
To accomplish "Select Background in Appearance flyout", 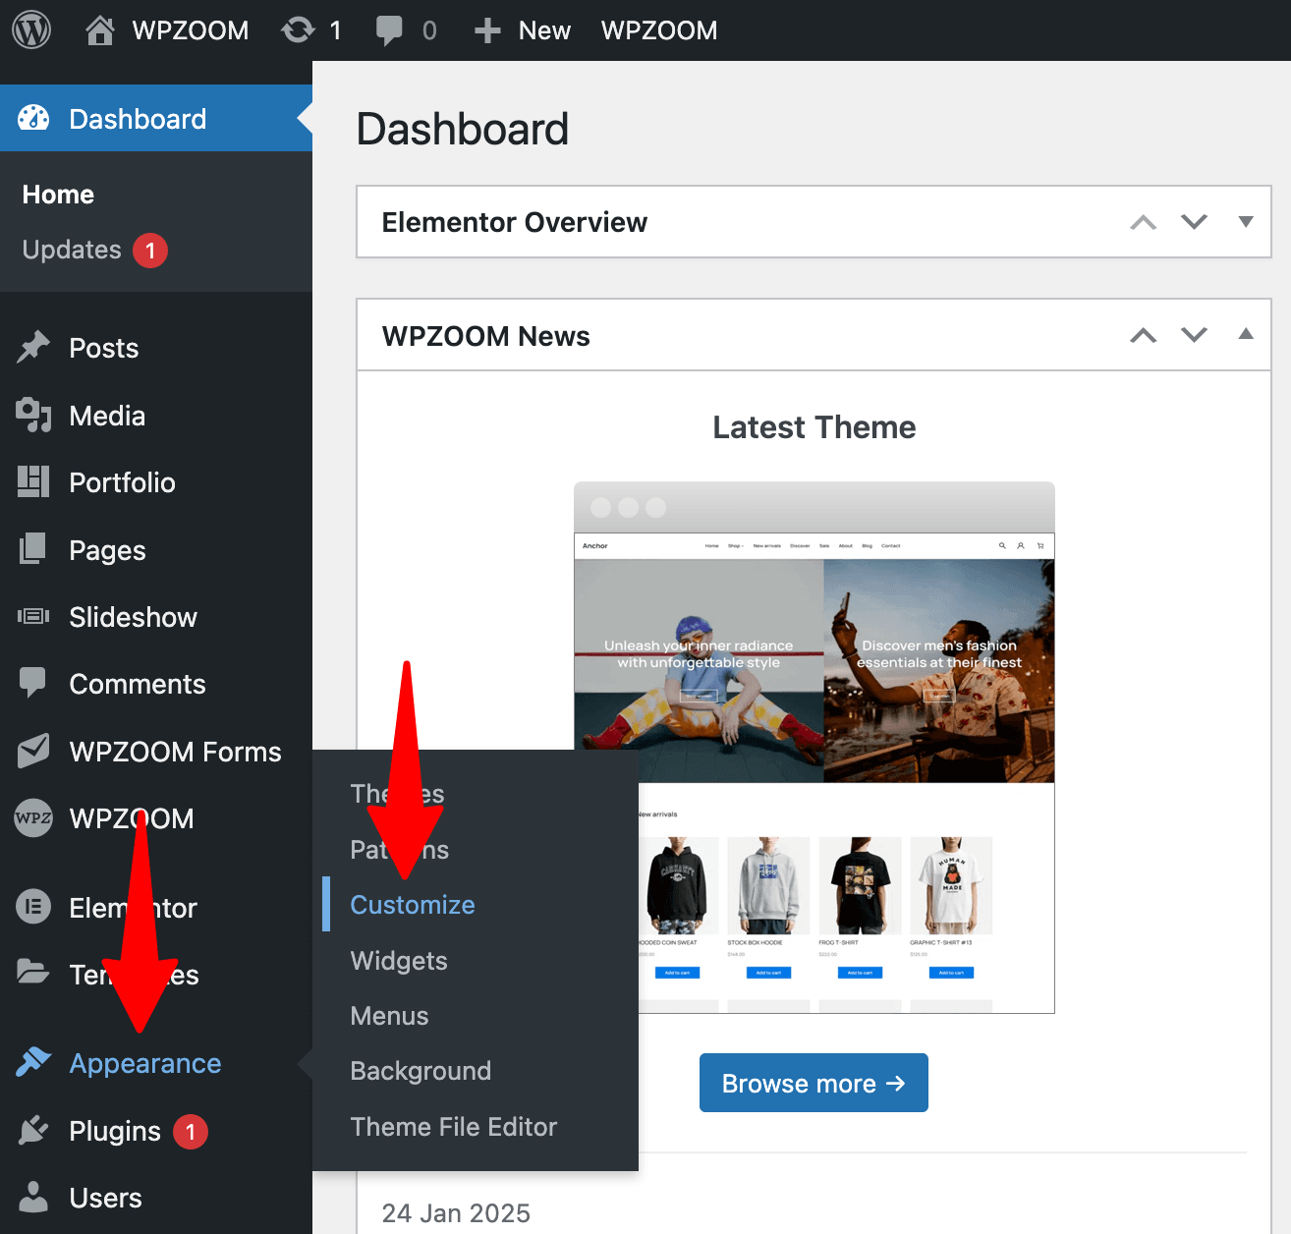I will pos(421,1071).
